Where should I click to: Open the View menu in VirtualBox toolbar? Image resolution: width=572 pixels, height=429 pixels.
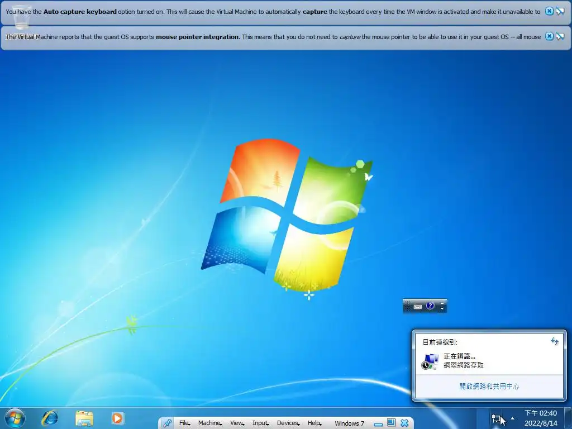(237, 423)
